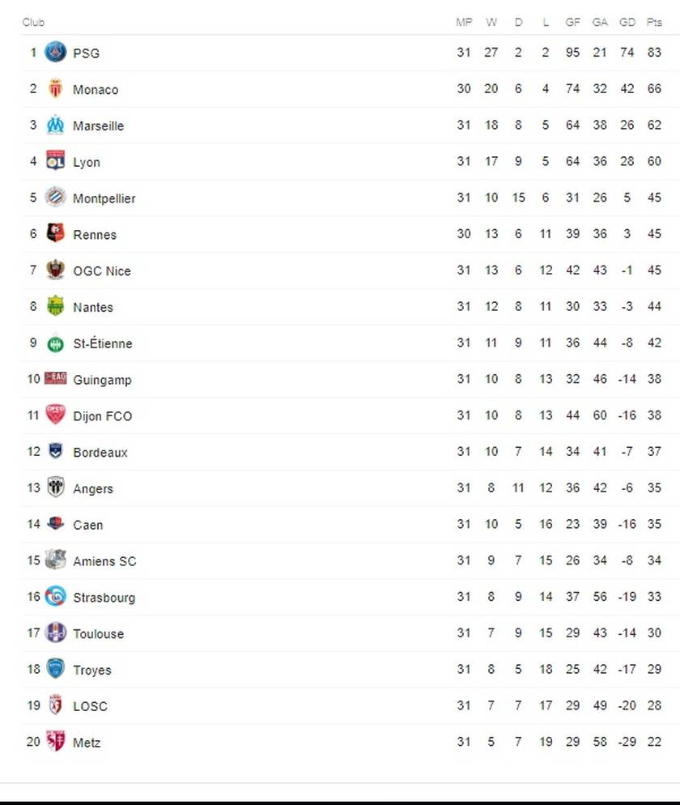The width and height of the screenshot is (680, 805).
Task: Click the St-Étienne green crest icon
Action: click(55, 343)
